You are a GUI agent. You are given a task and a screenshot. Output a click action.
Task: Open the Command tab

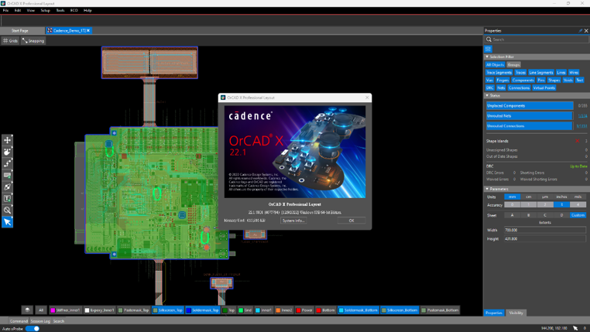(x=19, y=321)
